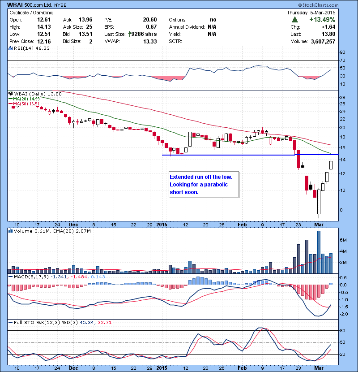Image resolution: width=358 pixels, height=372 pixels.
Task: Select the P/E ratio value 20.60
Action: click(150, 20)
